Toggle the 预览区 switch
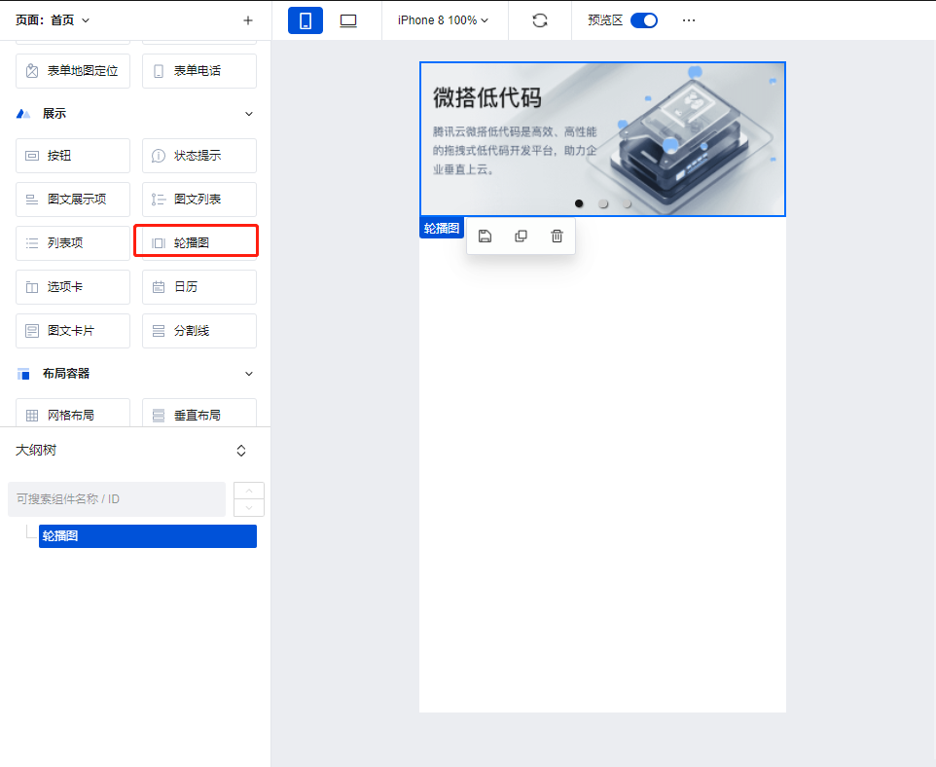The image size is (936, 767). (644, 20)
